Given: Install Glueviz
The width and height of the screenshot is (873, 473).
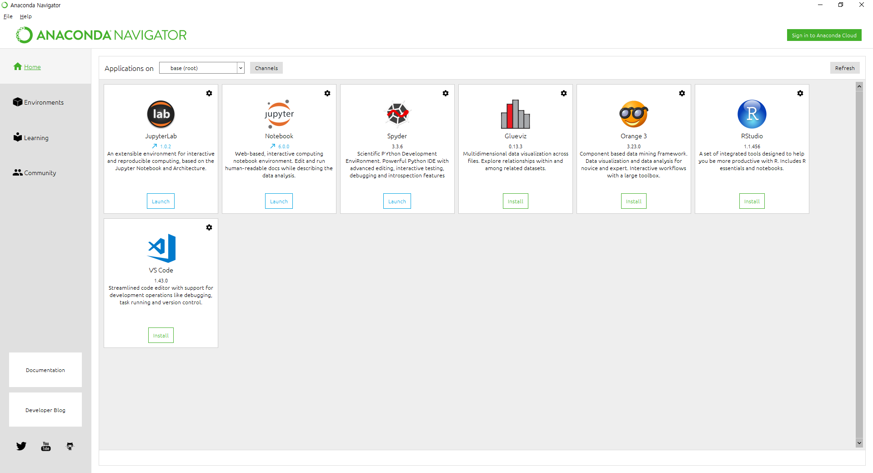Looking at the screenshot, I should [516, 201].
